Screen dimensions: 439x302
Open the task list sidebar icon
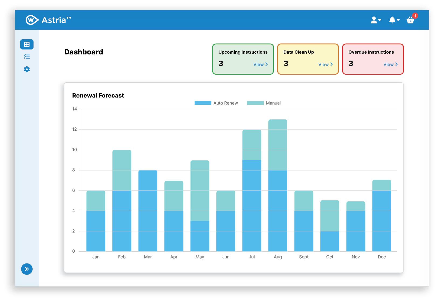point(27,57)
